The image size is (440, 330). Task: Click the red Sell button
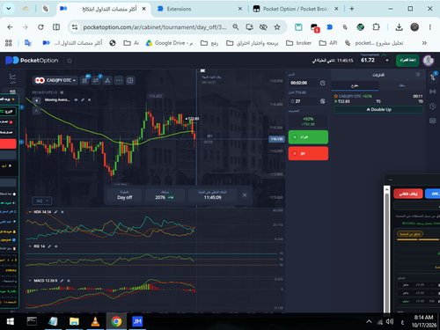pos(308,153)
